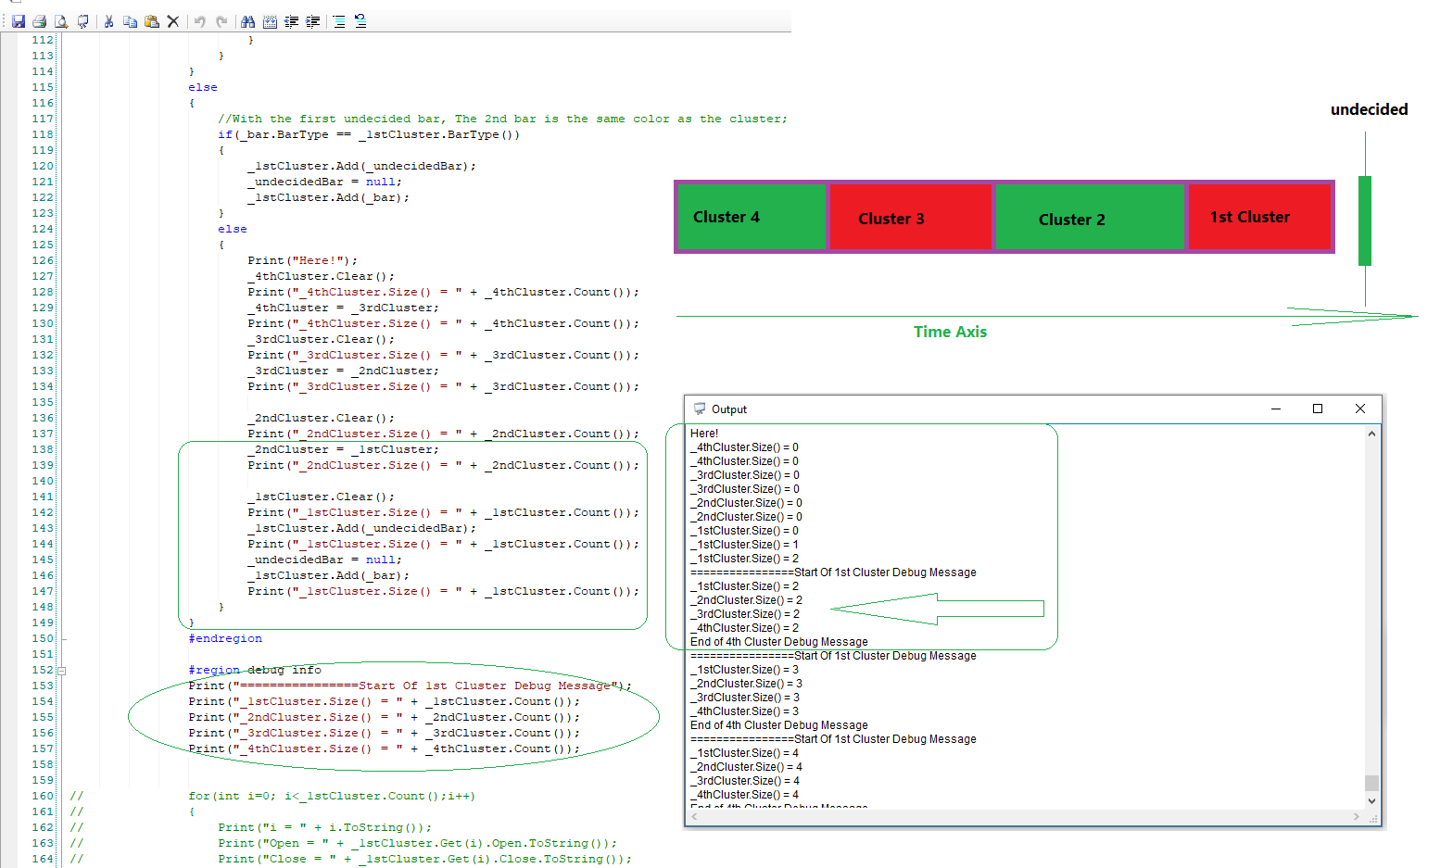Click line number 135 in the gutter

[x=43, y=402]
